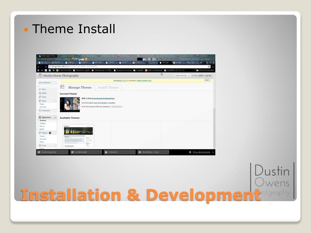Screen dimensions: 311x233
Task: Open the Places menu in the top panel
Action: click(x=58, y=59)
